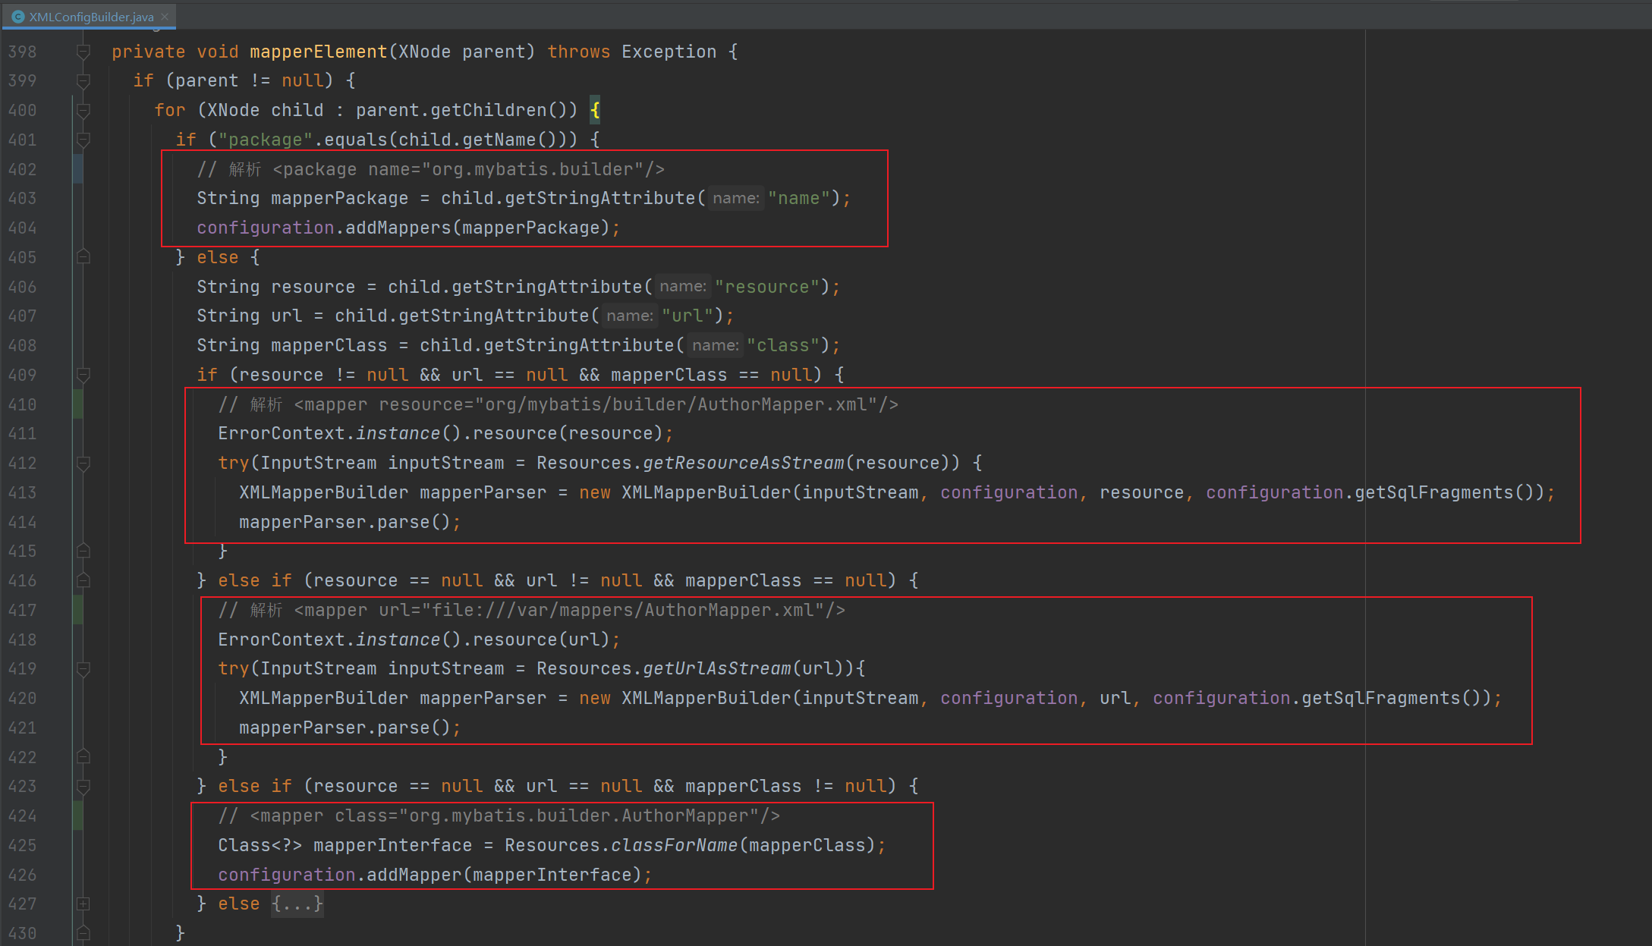This screenshot has width=1652, height=946.
Task: Fold the try block at line 419
Action: tap(83, 669)
